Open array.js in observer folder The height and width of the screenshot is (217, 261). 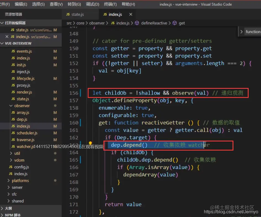click(x=31, y=113)
